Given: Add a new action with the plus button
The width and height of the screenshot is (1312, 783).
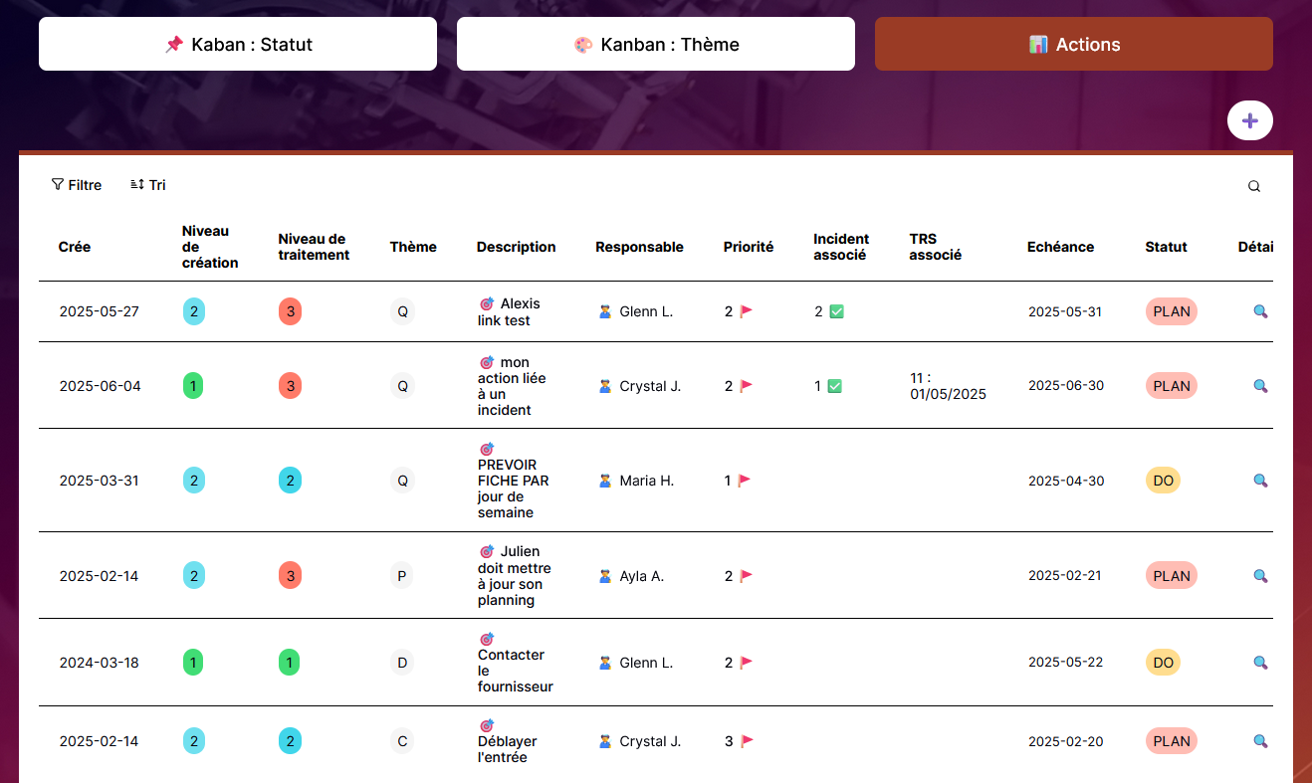Looking at the screenshot, I should [1250, 121].
